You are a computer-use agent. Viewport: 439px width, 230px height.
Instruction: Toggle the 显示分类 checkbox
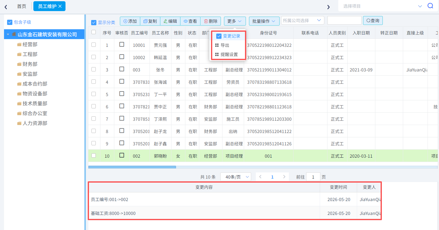(x=94, y=22)
